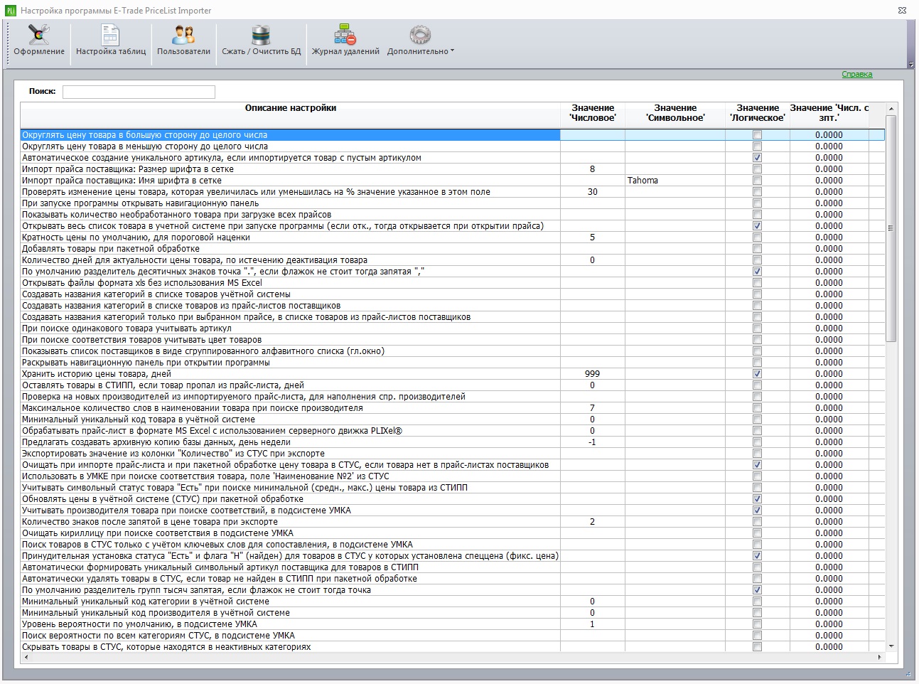Open the Пользователи users icon
Image resolution: width=919 pixels, height=684 pixels.
click(x=183, y=36)
